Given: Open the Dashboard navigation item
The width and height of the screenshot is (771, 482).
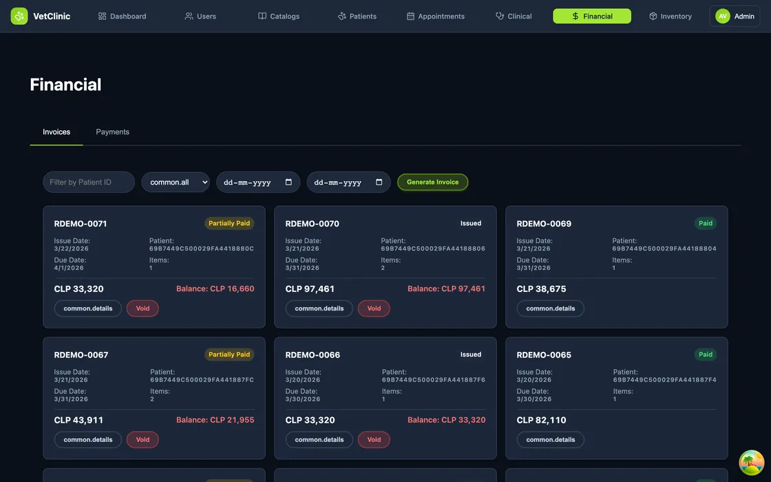Looking at the screenshot, I should click(x=122, y=16).
